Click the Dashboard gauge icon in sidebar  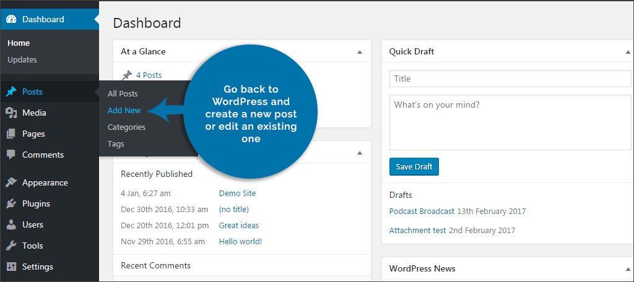(x=11, y=19)
